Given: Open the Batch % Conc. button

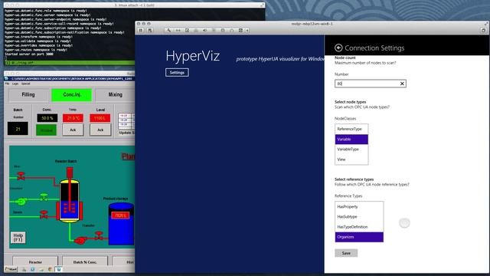Looking at the screenshot, I should tap(85, 261).
